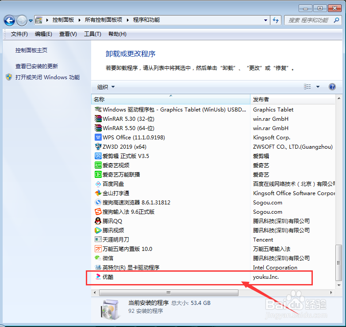Screen dimensions: 346x327
Task: Focus the search programs input field
Action: [x=309, y=20]
